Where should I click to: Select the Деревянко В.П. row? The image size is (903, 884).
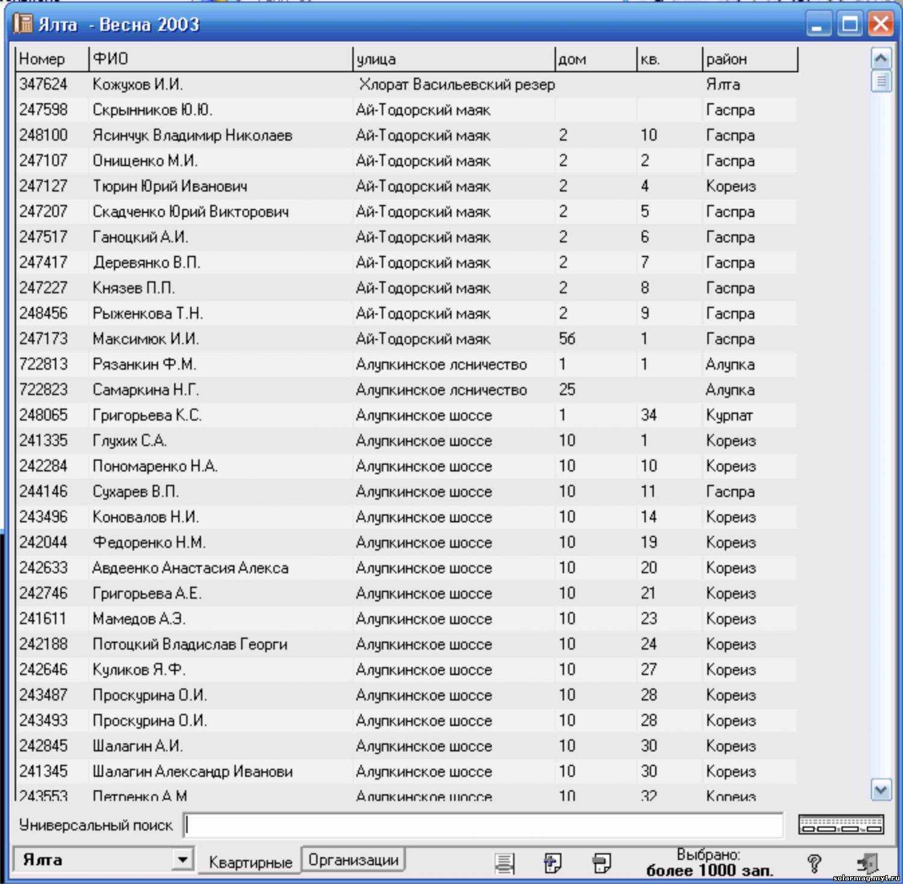point(406,263)
